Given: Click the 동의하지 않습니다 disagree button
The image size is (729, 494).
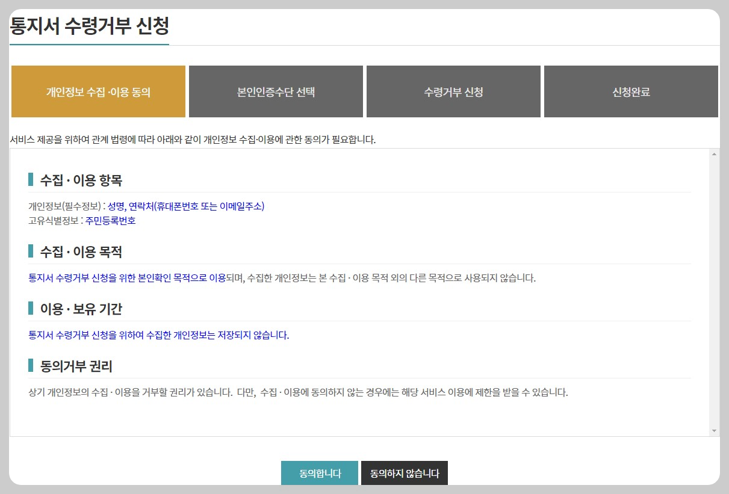Looking at the screenshot, I should pos(405,473).
